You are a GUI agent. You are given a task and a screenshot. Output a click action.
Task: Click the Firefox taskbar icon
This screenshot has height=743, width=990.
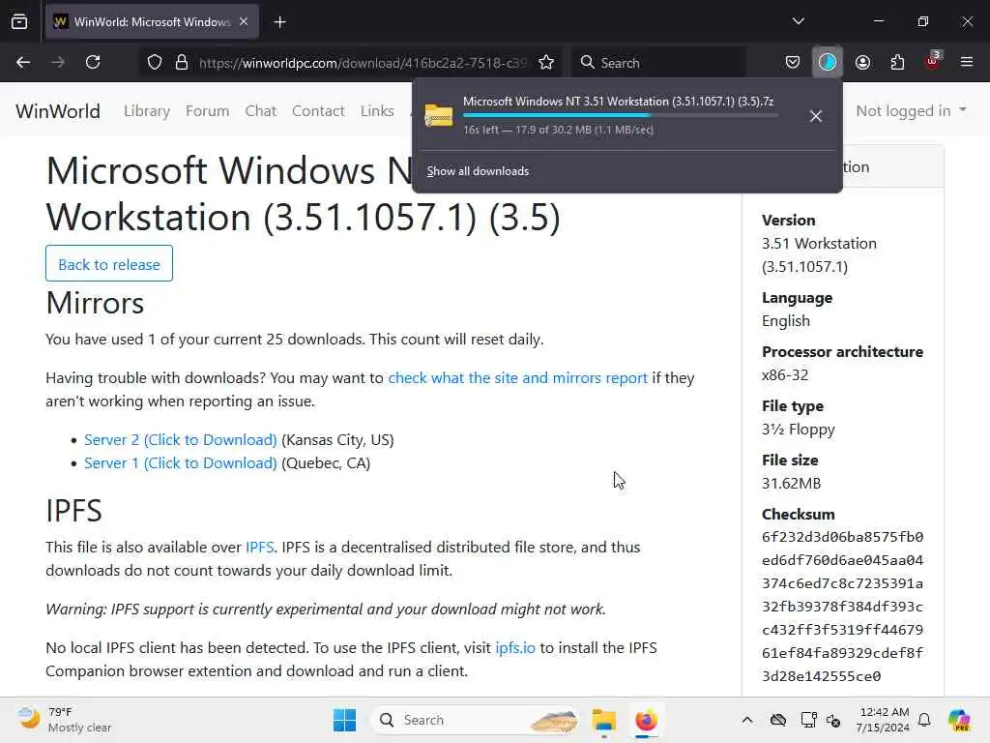(646, 720)
